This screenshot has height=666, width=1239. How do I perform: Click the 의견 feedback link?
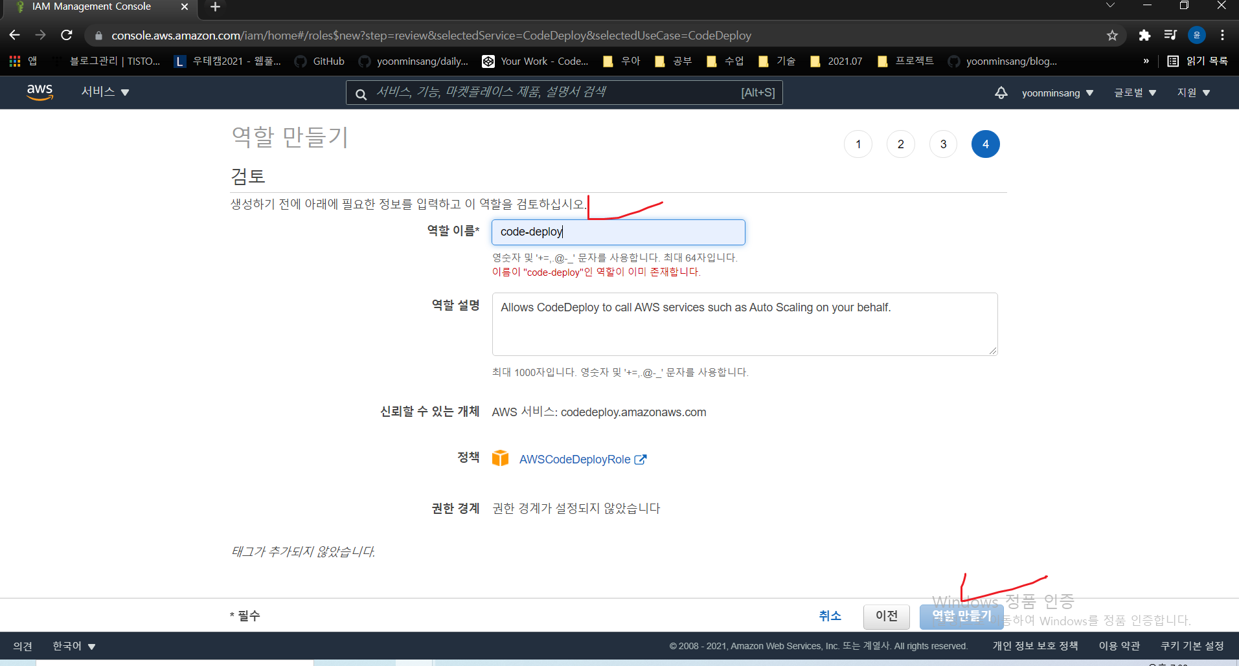(x=23, y=646)
